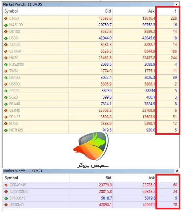Click HK50 spread value 244
The width and height of the screenshot is (182, 212).
click(x=173, y=58)
